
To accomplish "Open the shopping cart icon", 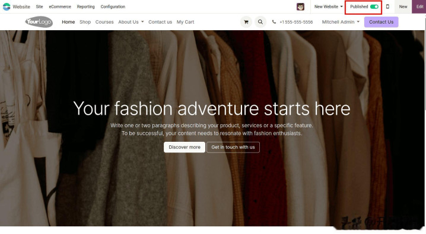I will (x=246, y=22).
